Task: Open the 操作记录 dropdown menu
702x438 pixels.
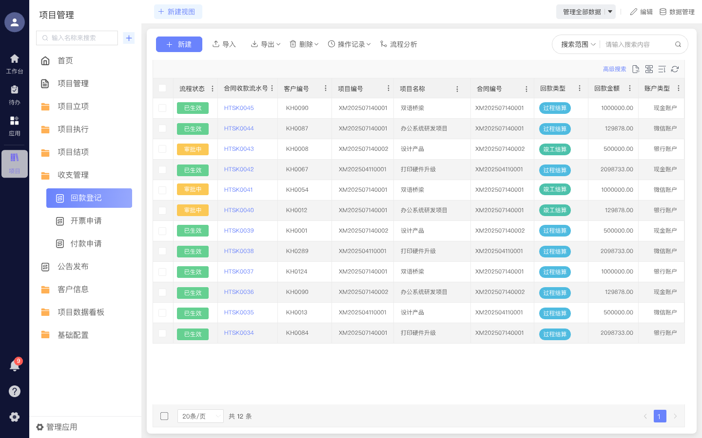Action: pyautogui.click(x=349, y=44)
